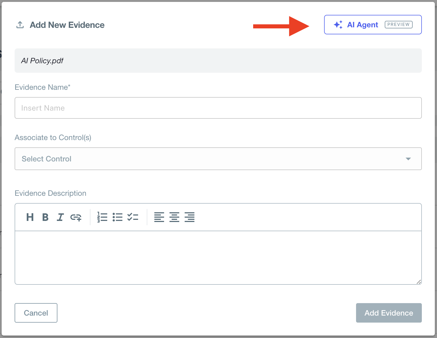
Task: Toggle bold formatting in description editor
Action: [45, 217]
